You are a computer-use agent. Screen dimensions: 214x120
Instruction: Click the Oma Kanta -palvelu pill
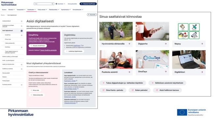click(113, 90)
